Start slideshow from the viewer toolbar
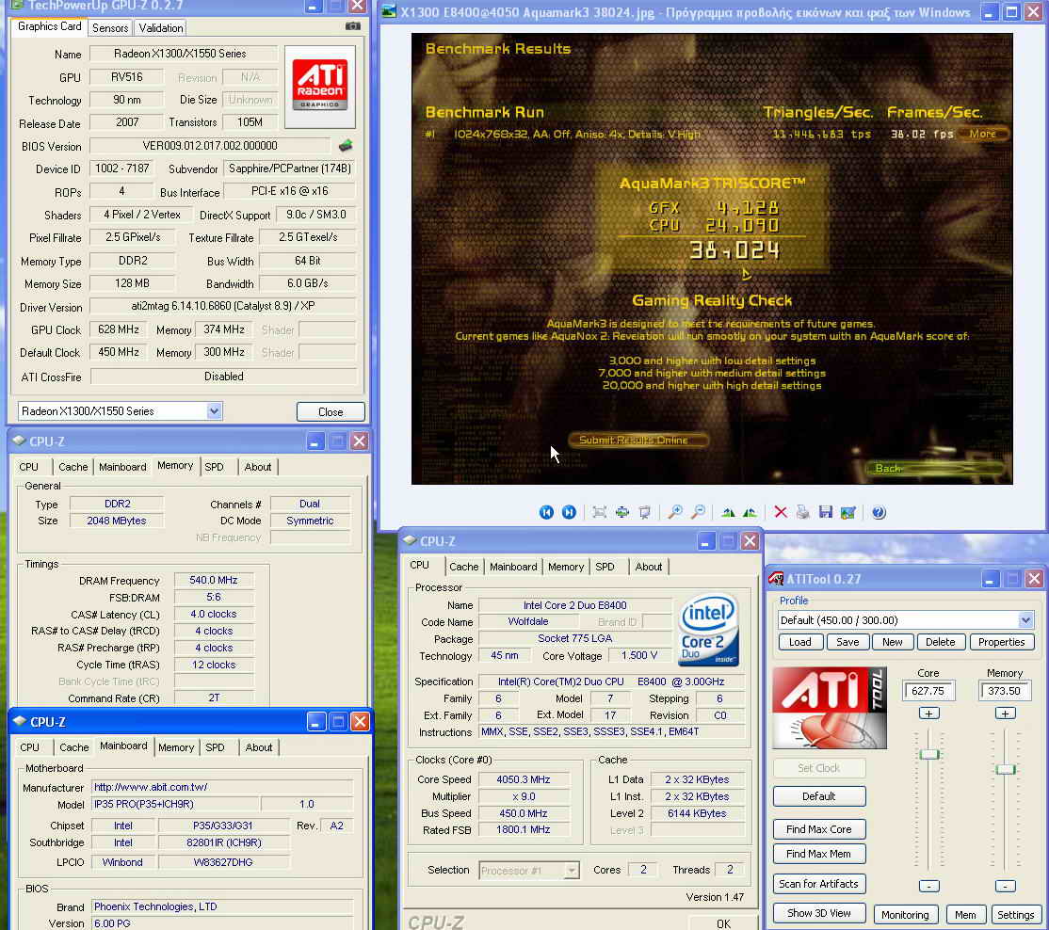Image resolution: width=1049 pixels, height=930 pixels. coord(644,512)
